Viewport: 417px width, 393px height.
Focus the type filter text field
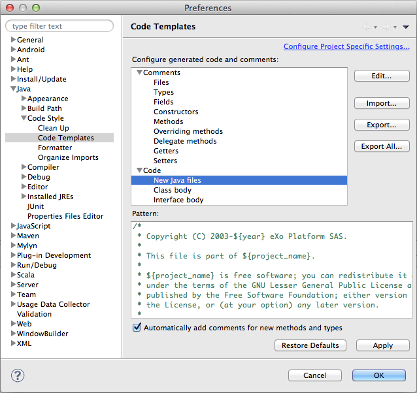(x=59, y=26)
